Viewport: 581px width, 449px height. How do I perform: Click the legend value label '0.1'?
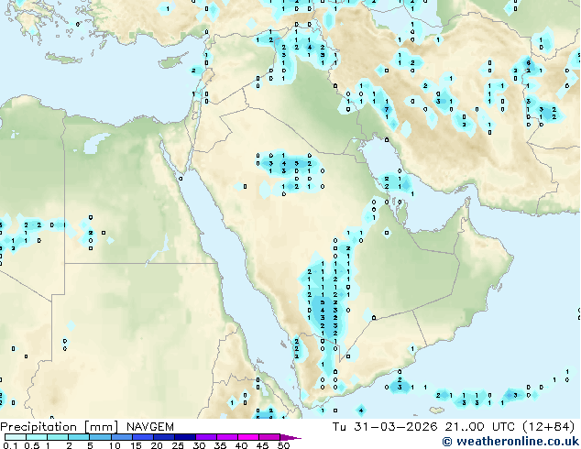(10, 445)
